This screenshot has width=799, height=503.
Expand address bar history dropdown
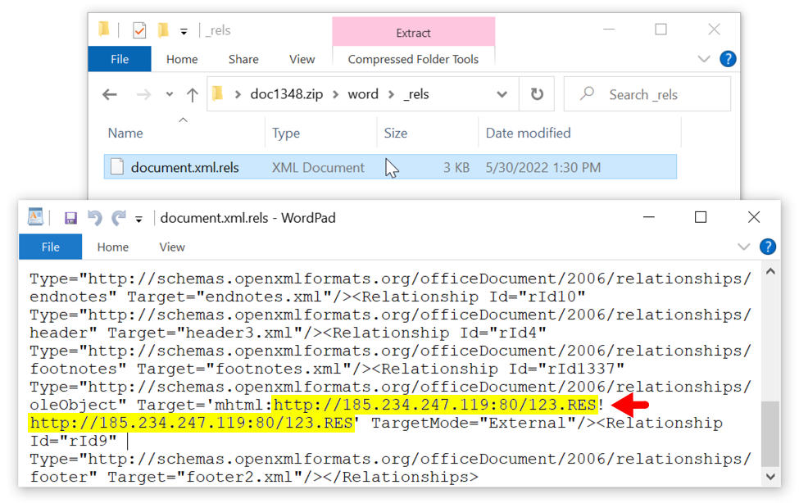pos(502,94)
